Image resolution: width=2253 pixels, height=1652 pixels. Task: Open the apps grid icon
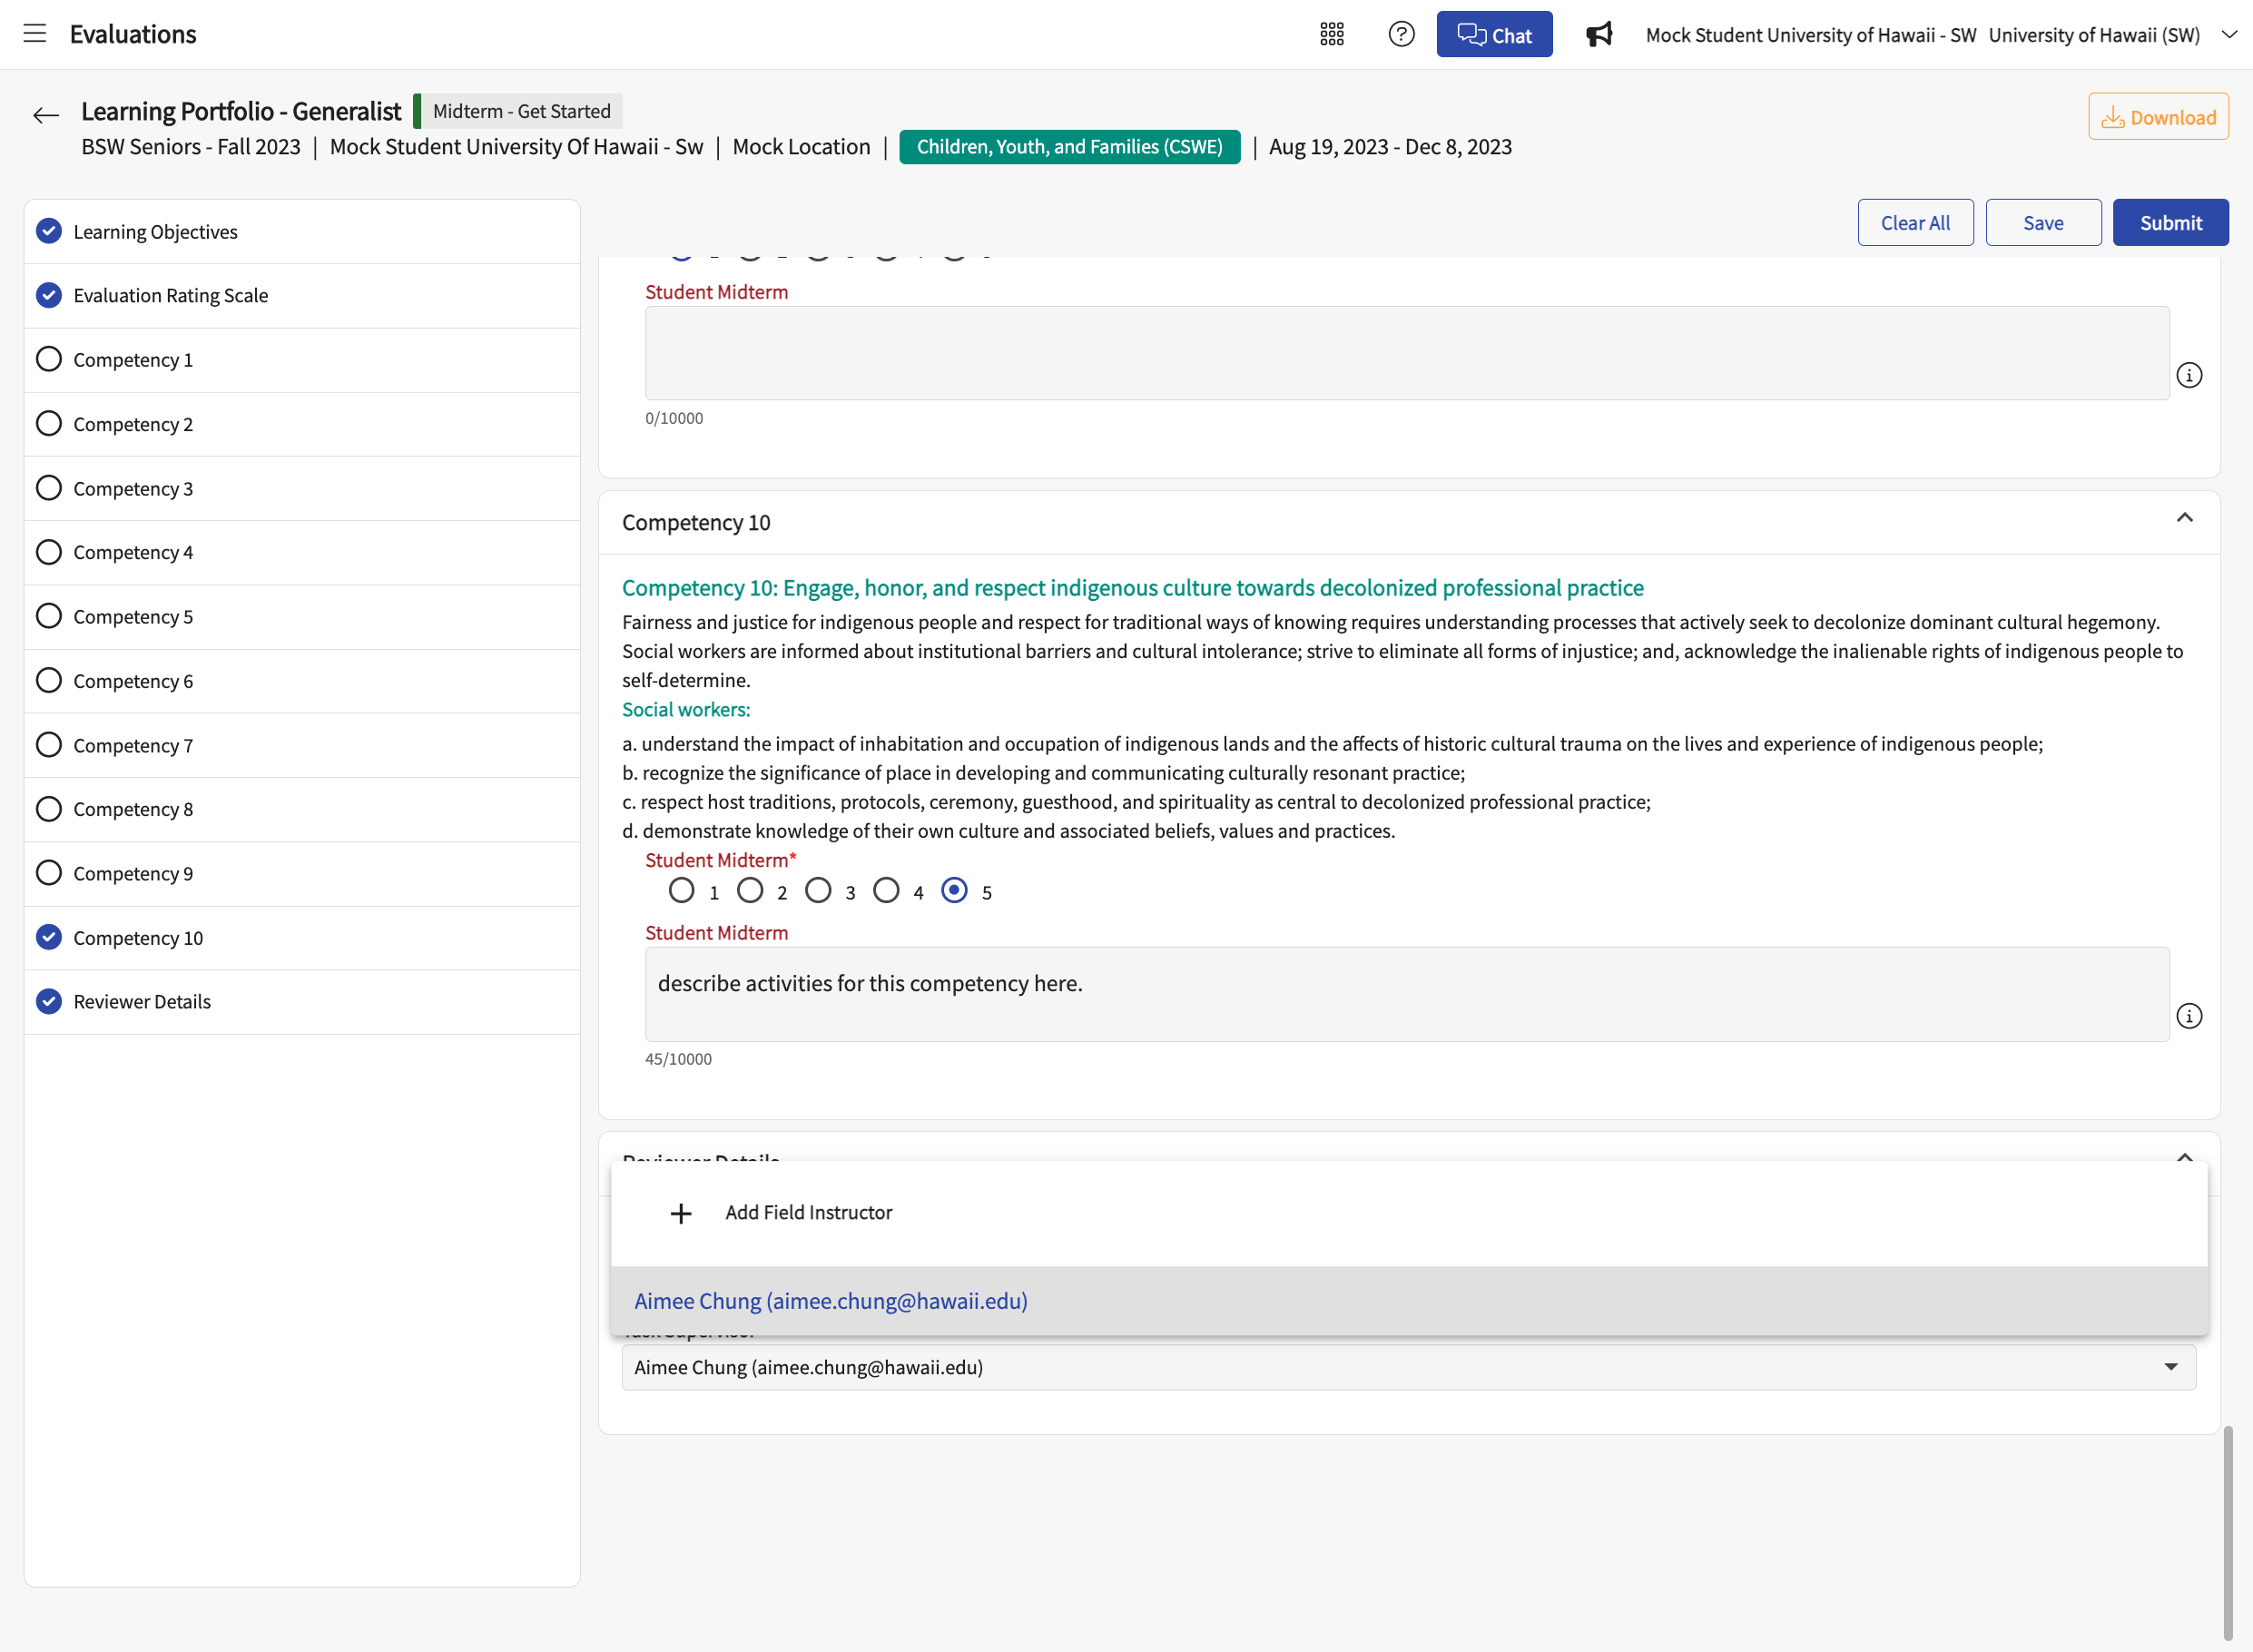1331,34
